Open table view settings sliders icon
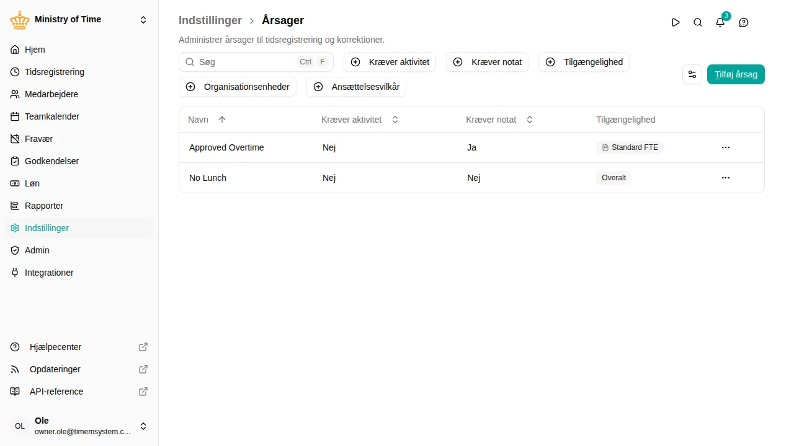The image size is (794, 446). pos(692,74)
